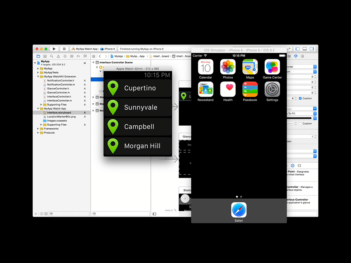Tap the Sunnyvale row in watch simulator
Screen dimensions: 351x263
tap(138, 107)
